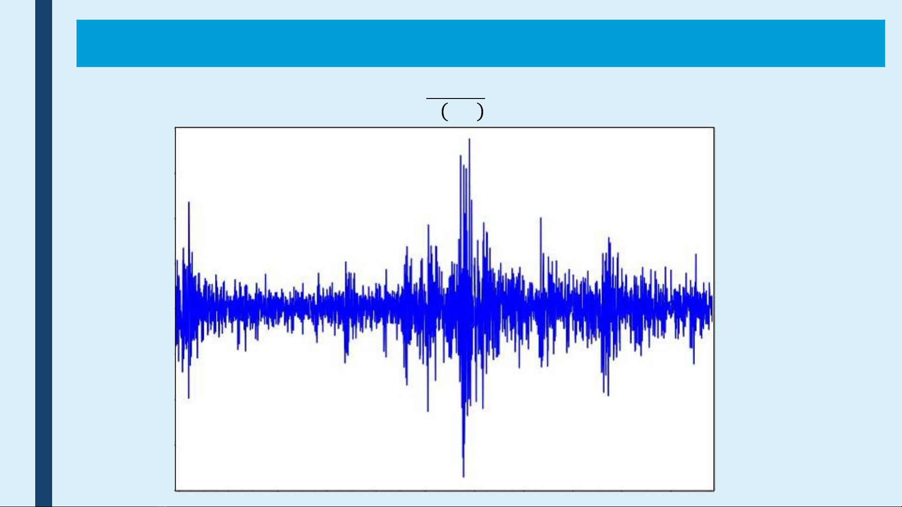Click the blank blue title banner
The height and width of the screenshot is (507, 902).
coord(480,43)
